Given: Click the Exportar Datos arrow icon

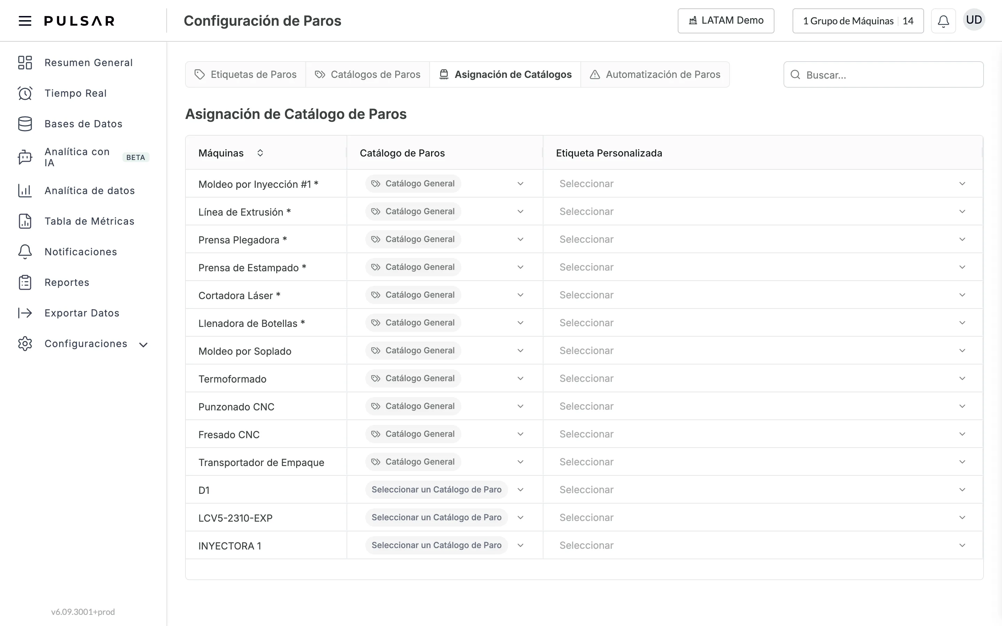Looking at the screenshot, I should pyautogui.click(x=25, y=313).
